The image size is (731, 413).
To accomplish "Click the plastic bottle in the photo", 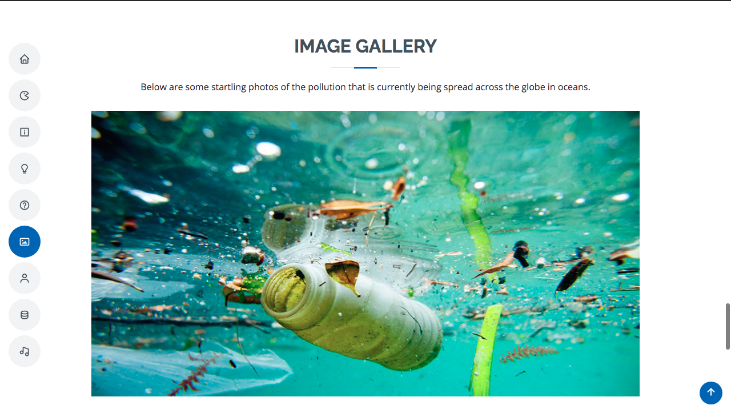I will tap(351, 313).
